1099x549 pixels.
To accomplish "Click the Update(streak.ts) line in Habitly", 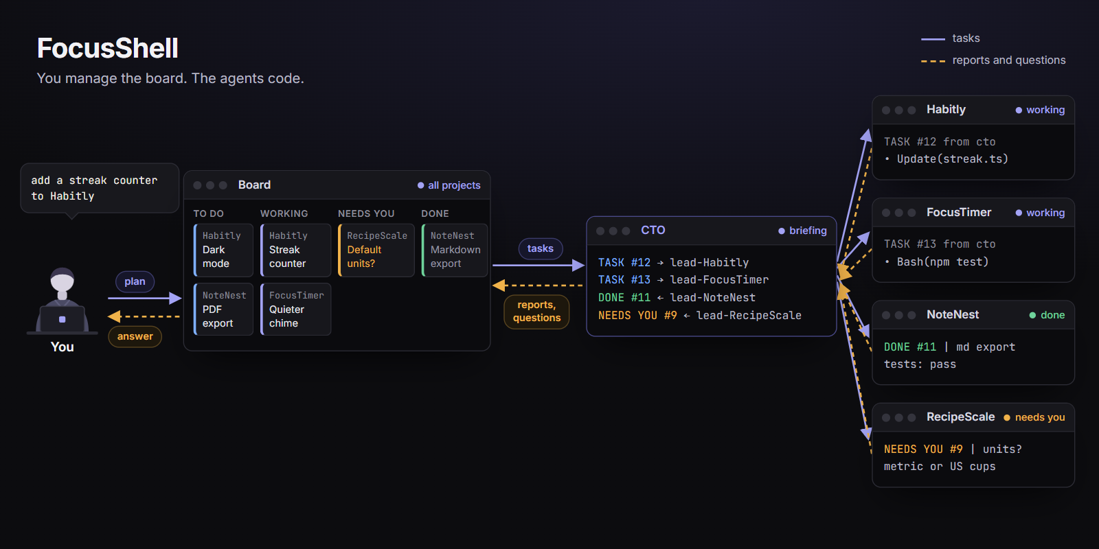I will [x=946, y=159].
